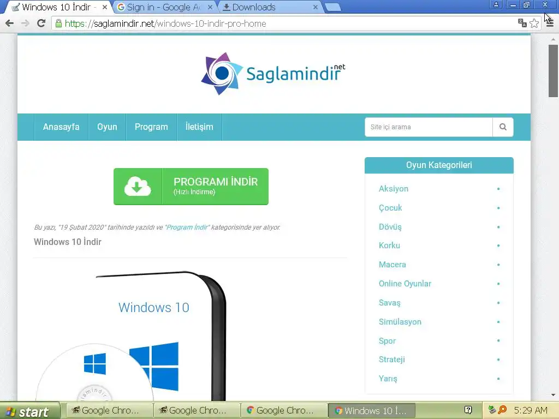Open a new tab with the new tab button
Viewport: 559px width, 419px height.
[x=333, y=7]
